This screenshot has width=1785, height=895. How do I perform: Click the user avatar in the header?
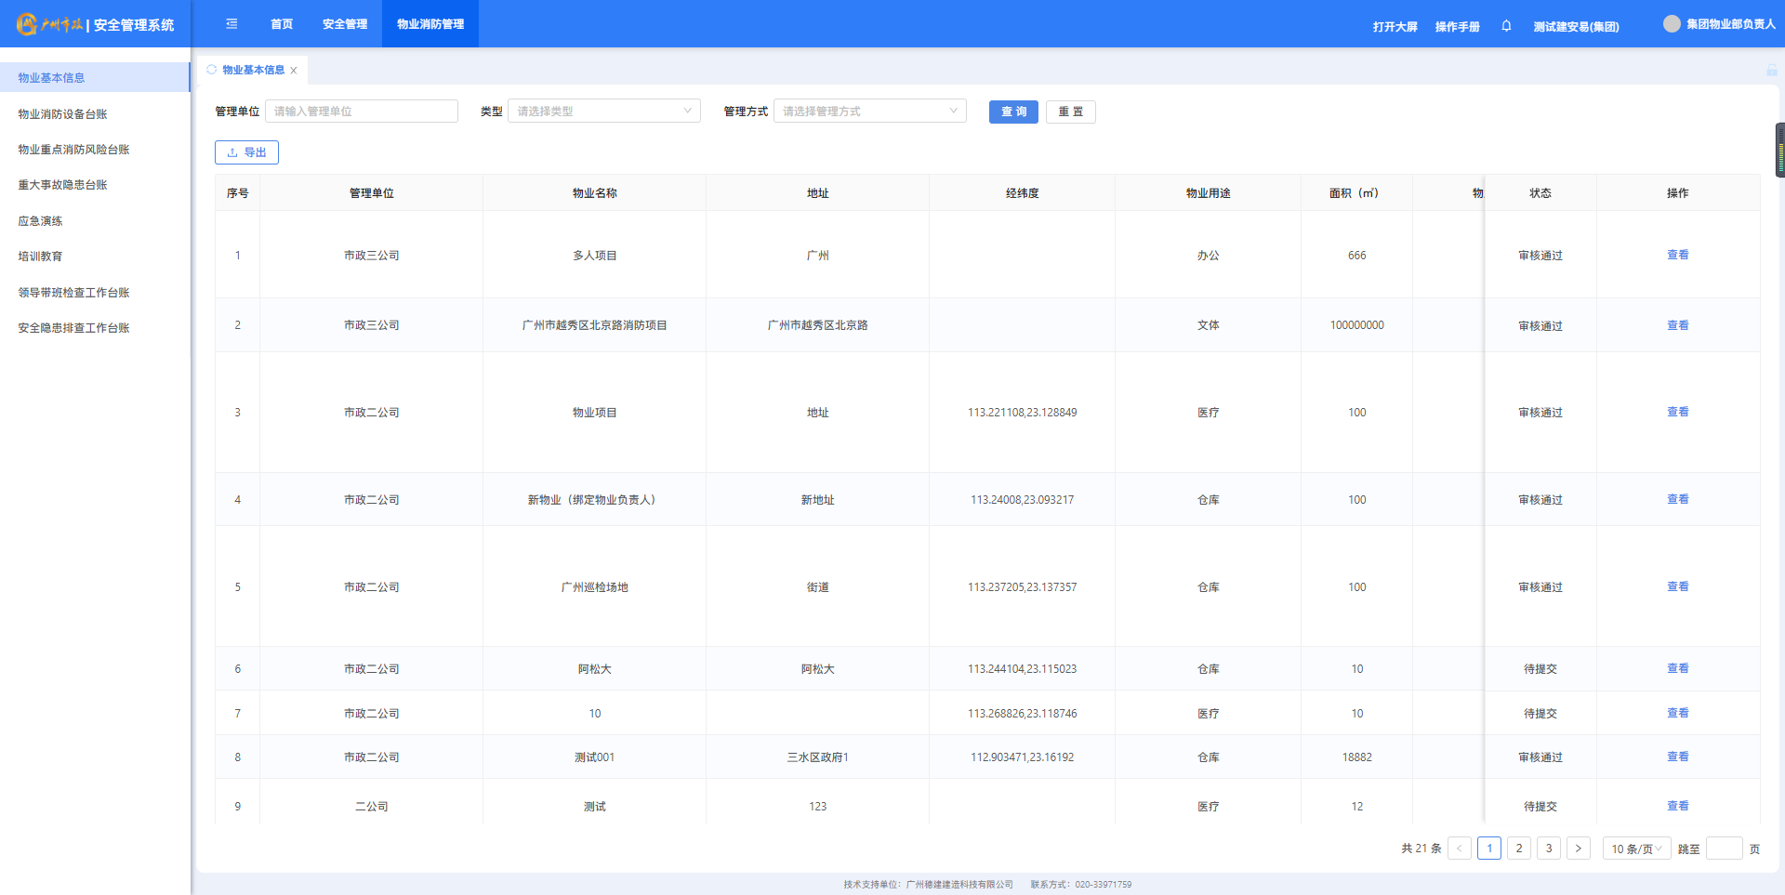[x=1672, y=24]
